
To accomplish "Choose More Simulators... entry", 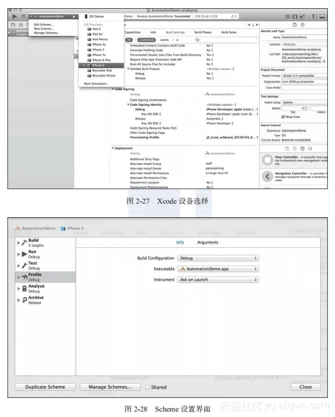I will pyautogui.click(x=96, y=84).
